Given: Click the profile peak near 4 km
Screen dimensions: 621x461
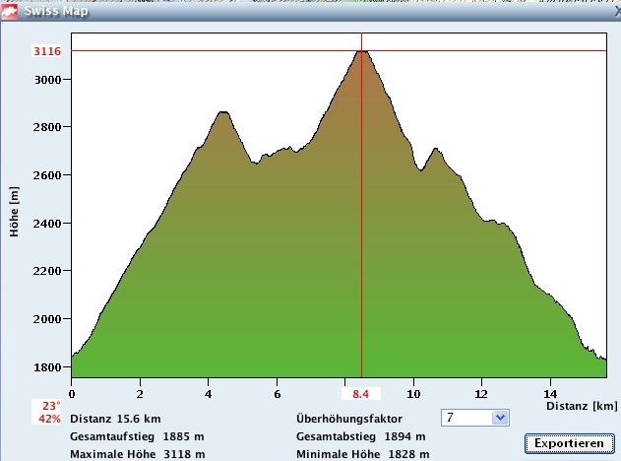Looking at the screenshot, I should pyautogui.click(x=223, y=114).
